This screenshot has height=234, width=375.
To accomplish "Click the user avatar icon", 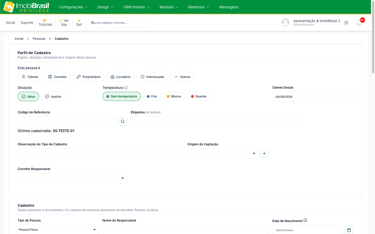I will pos(285,22).
